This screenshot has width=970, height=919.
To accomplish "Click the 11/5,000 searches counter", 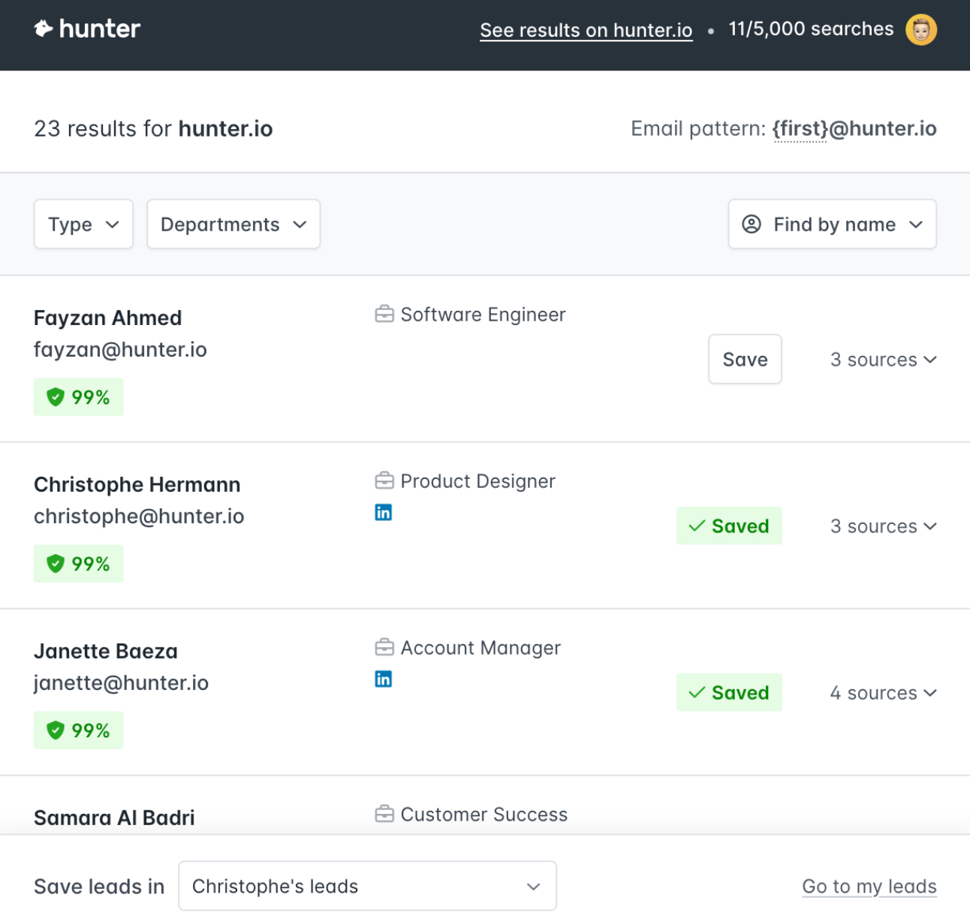I will tap(811, 29).
